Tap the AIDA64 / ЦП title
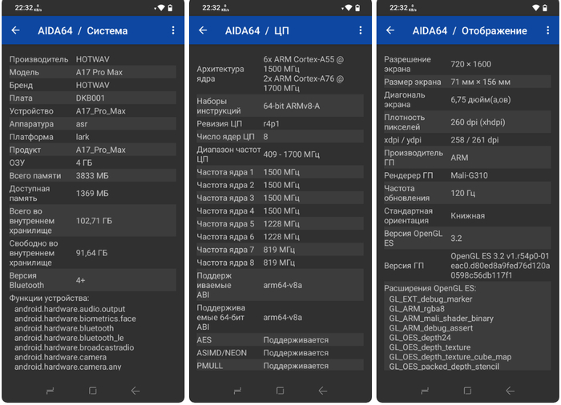 pyautogui.click(x=257, y=30)
